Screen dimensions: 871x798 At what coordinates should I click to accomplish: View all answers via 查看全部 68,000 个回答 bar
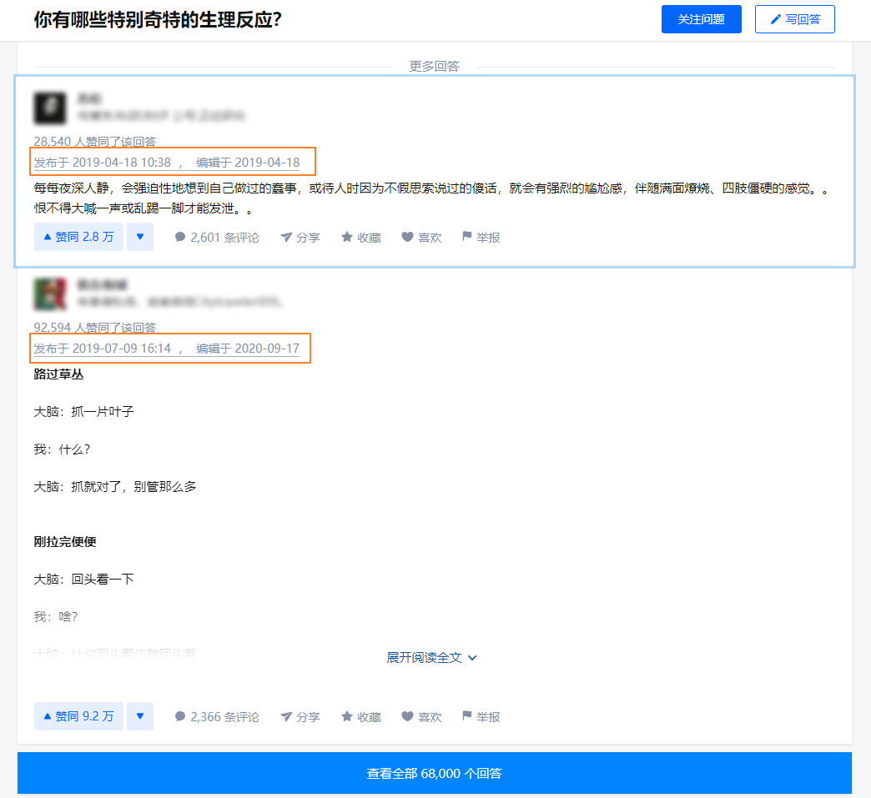pyautogui.click(x=435, y=773)
